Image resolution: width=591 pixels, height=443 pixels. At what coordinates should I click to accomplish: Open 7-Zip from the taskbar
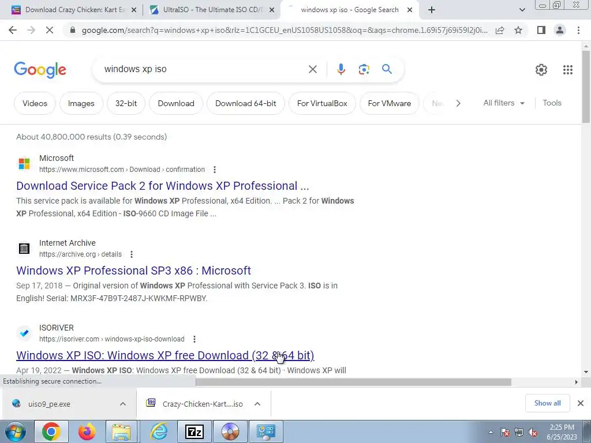pyautogui.click(x=194, y=431)
